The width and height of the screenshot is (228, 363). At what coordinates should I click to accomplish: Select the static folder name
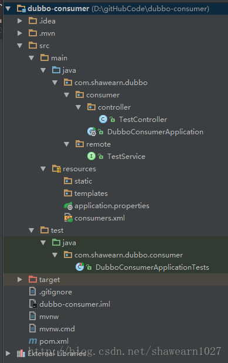tap(83, 181)
